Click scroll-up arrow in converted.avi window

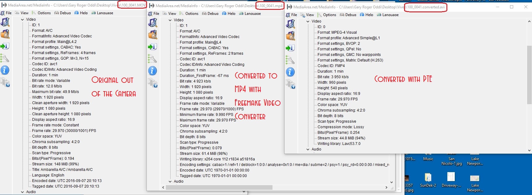[529, 22]
